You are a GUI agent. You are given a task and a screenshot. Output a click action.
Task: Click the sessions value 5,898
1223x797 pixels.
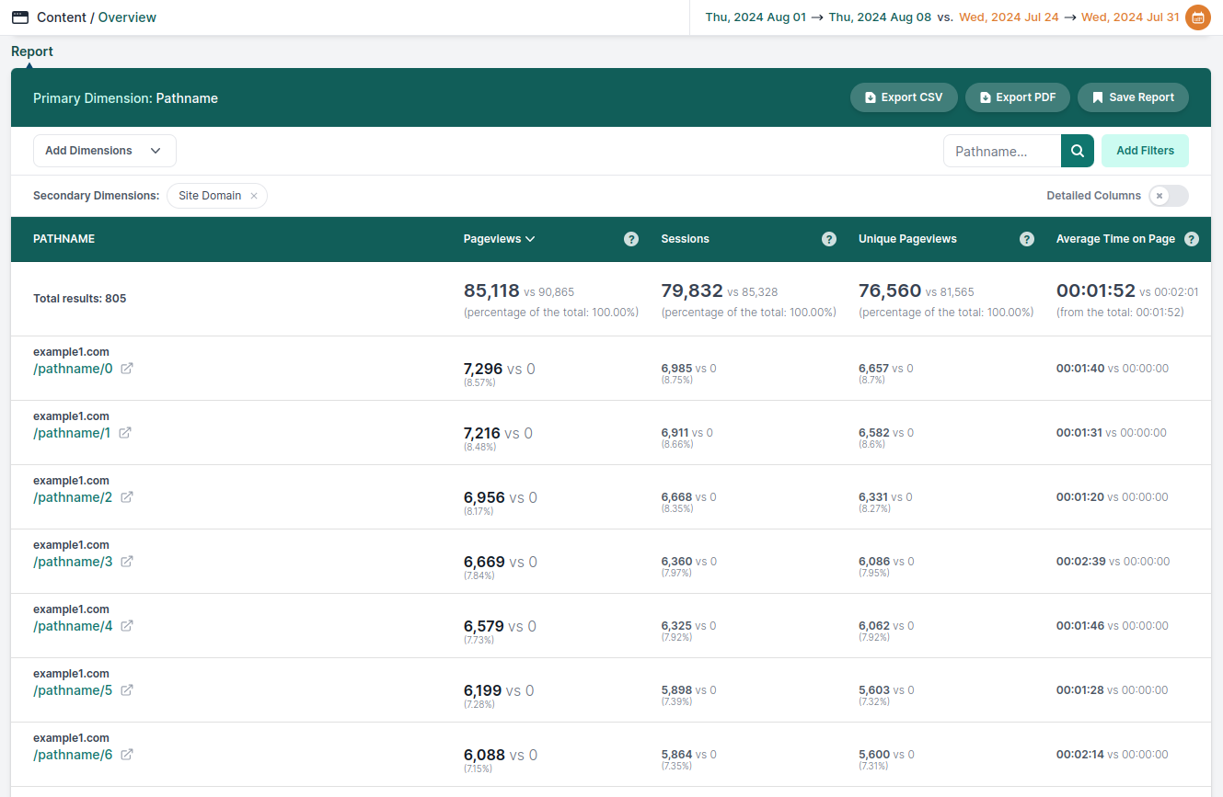coord(676,690)
